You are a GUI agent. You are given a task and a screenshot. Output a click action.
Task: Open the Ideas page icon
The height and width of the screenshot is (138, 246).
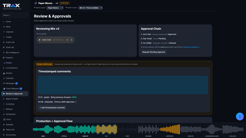[x=4, y=27]
